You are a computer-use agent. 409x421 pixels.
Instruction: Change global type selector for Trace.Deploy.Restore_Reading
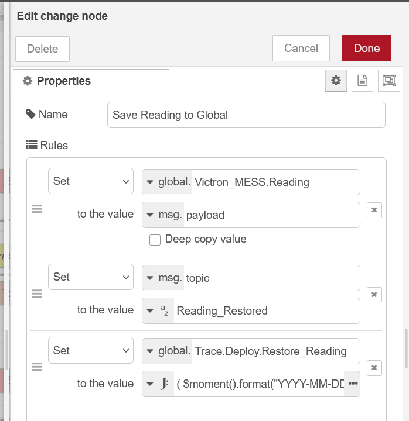(168, 351)
